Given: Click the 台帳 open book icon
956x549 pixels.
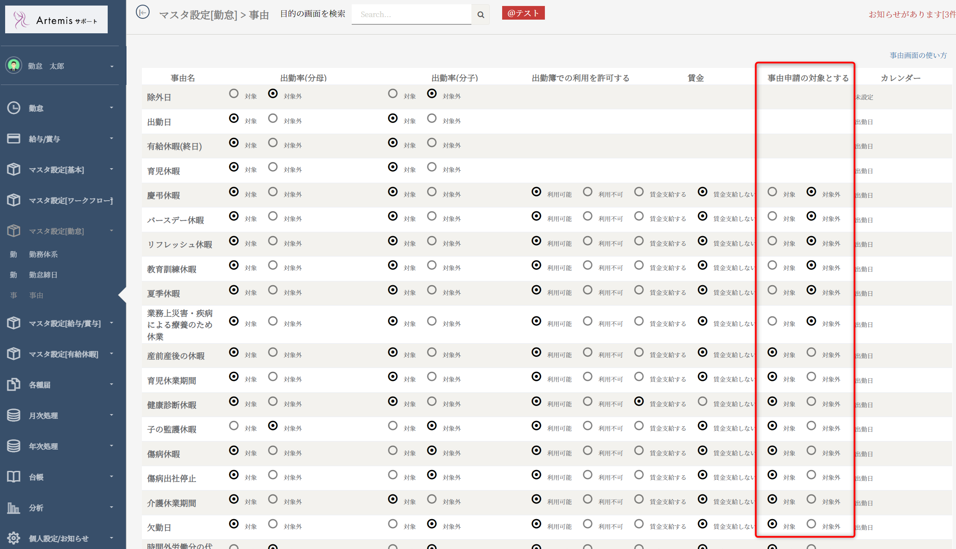Looking at the screenshot, I should coord(14,477).
